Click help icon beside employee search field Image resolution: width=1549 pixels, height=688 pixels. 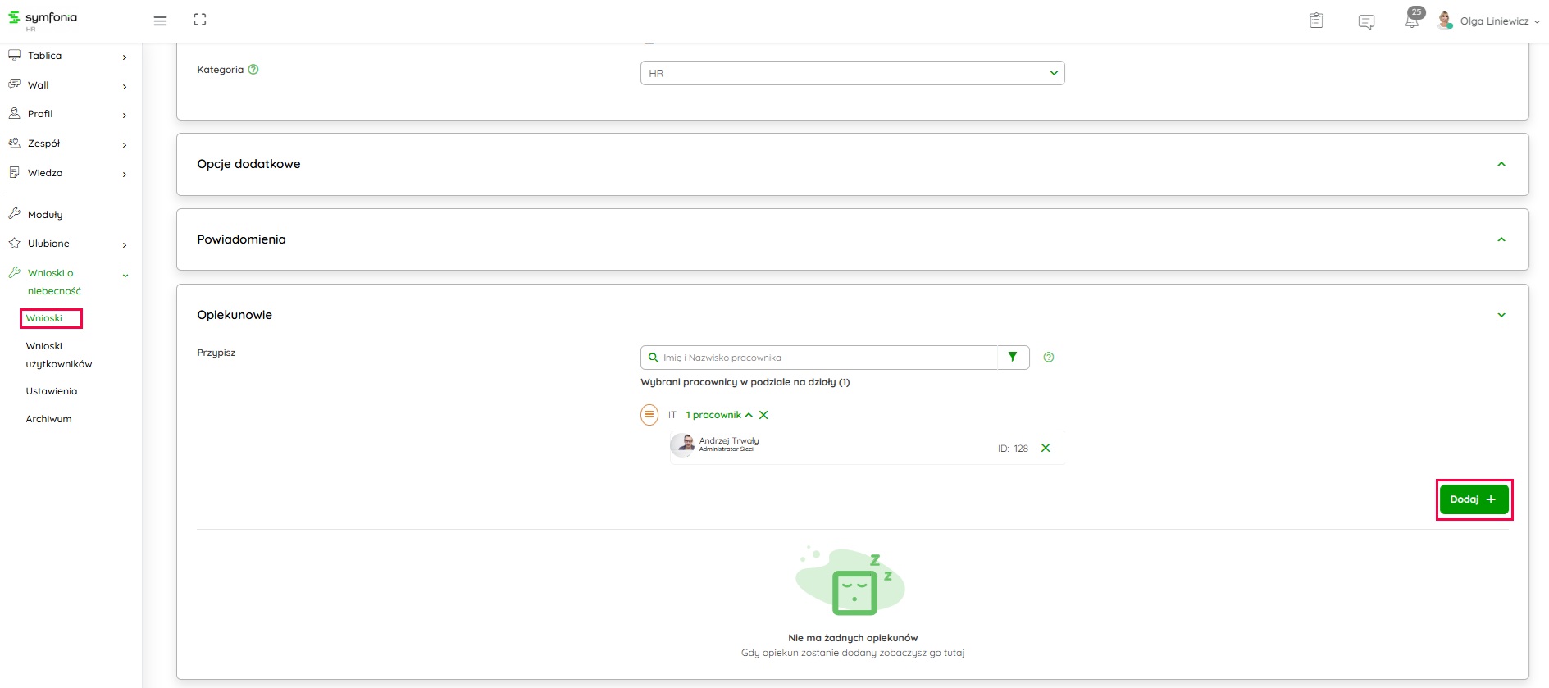pyautogui.click(x=1048, y=358)
